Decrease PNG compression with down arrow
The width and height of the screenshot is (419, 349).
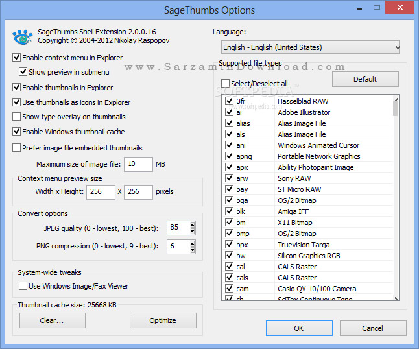pos(193,250)
